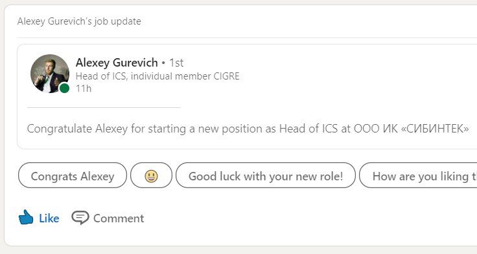The width and height of the screenshot is (477, 254).
Task: Choose Good luck with your new role! reply
Action: tap(266, 175)
